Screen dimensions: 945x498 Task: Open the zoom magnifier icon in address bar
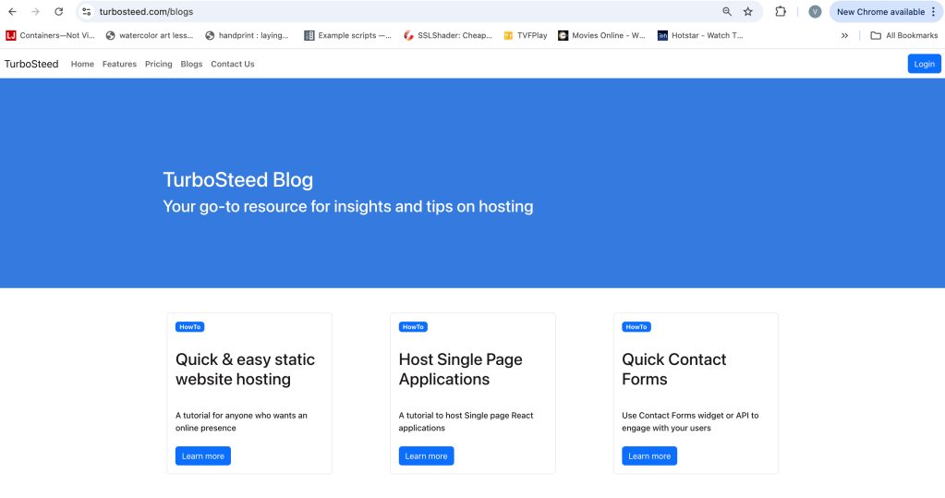tap(727, 12)
